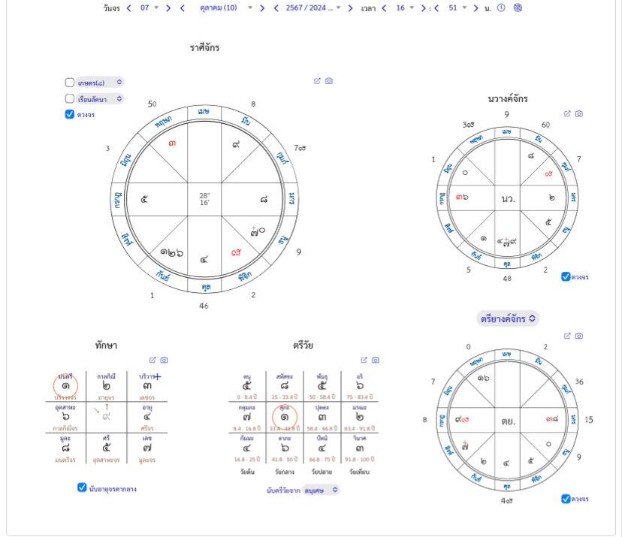
Task: Toggle the เกษตร(๘) checkbox
Action: tap(69, 83)
